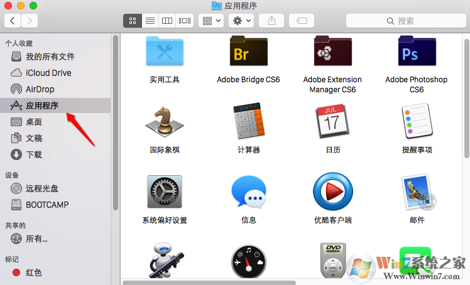Select the 提醒事项 reminders app icon
This screenshot has height=285, width=470.
(417, 121)
